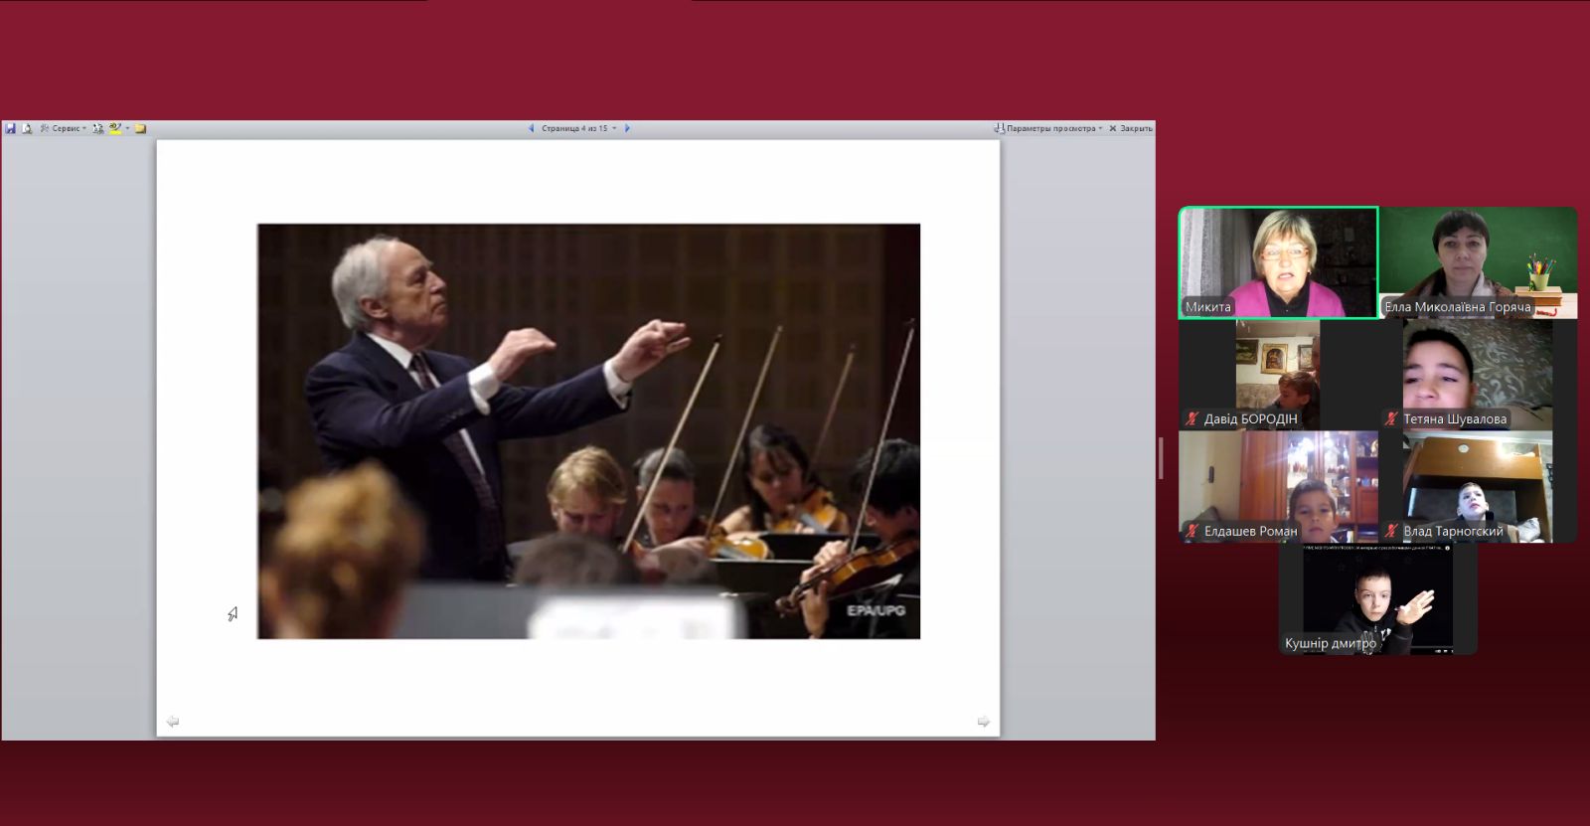Click the gray right arrow at page bottom

(983, 721)
